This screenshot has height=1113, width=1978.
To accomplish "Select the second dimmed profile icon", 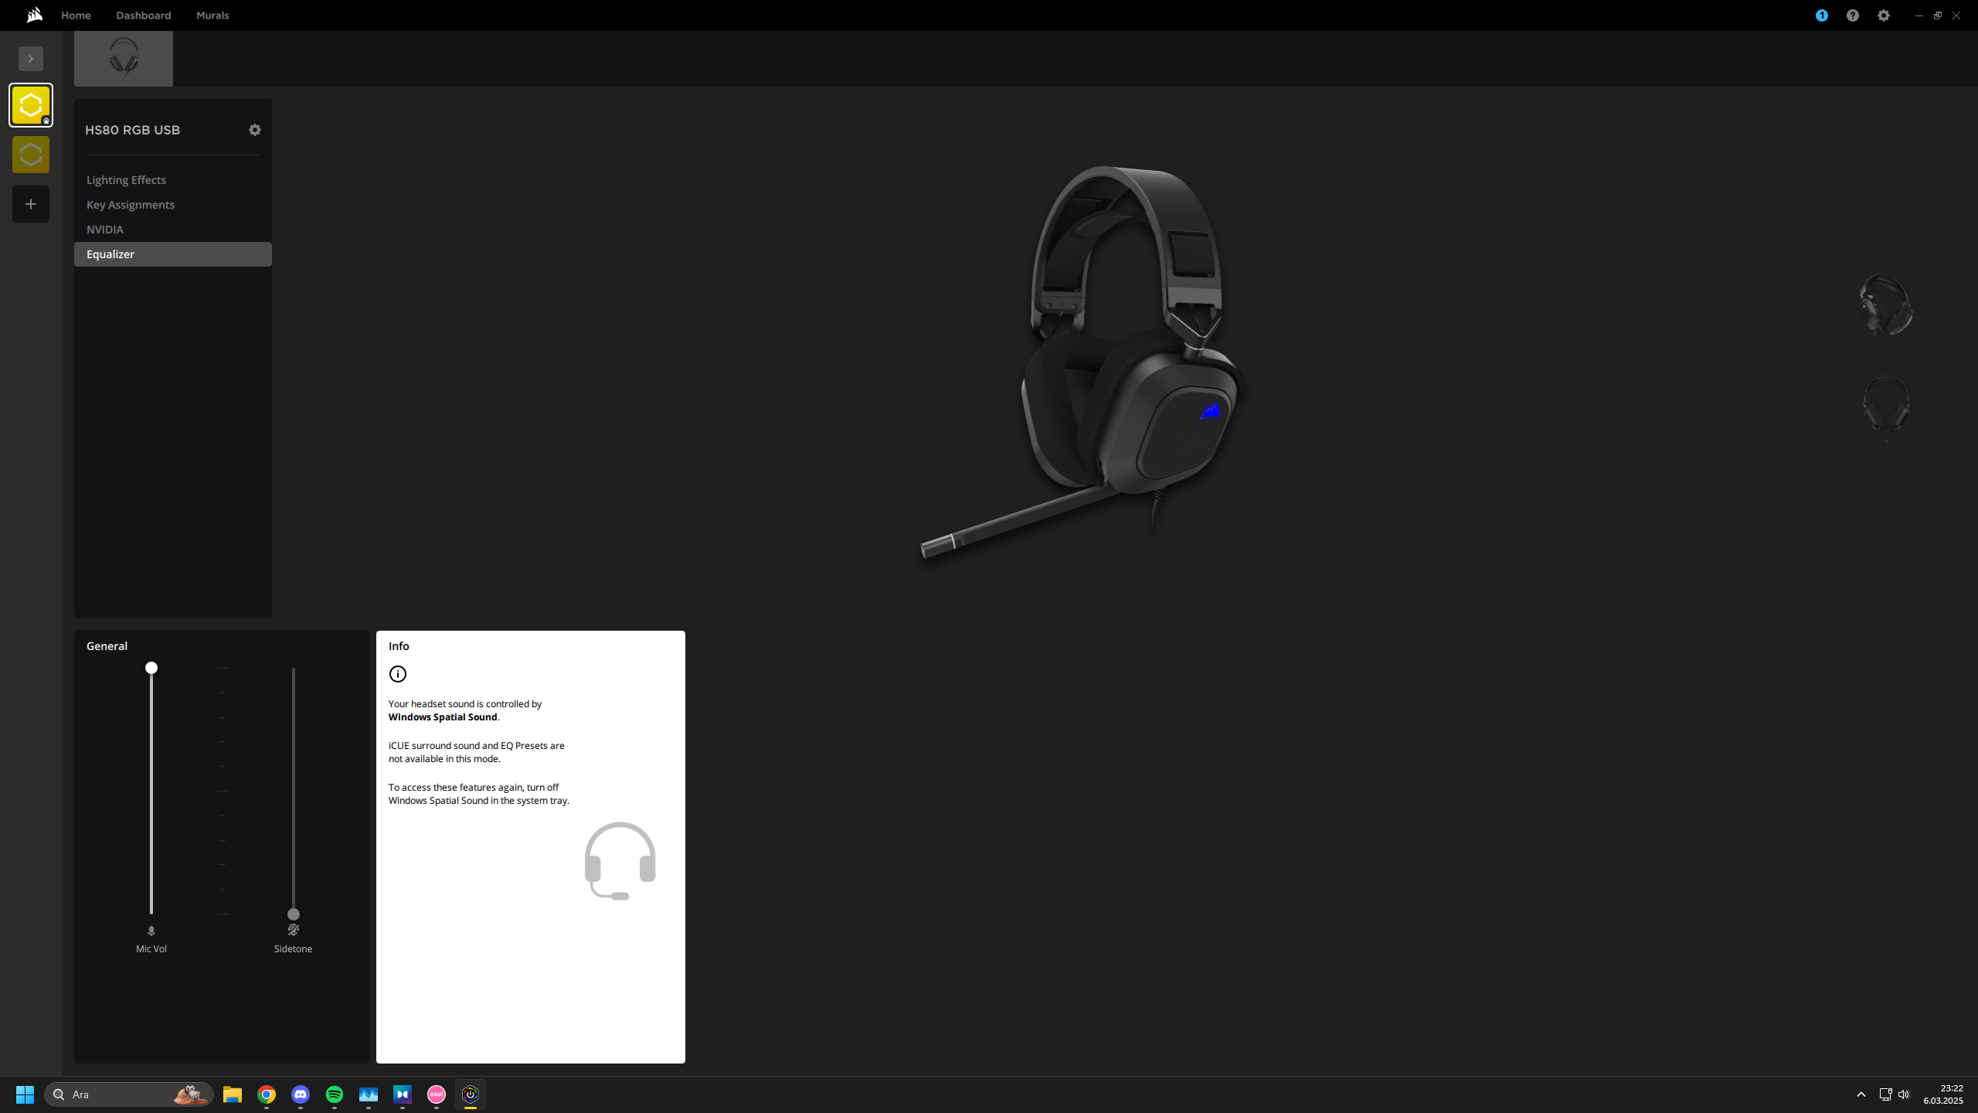I will 31,155.
